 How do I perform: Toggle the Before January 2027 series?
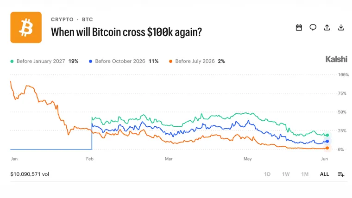[44, 61]
